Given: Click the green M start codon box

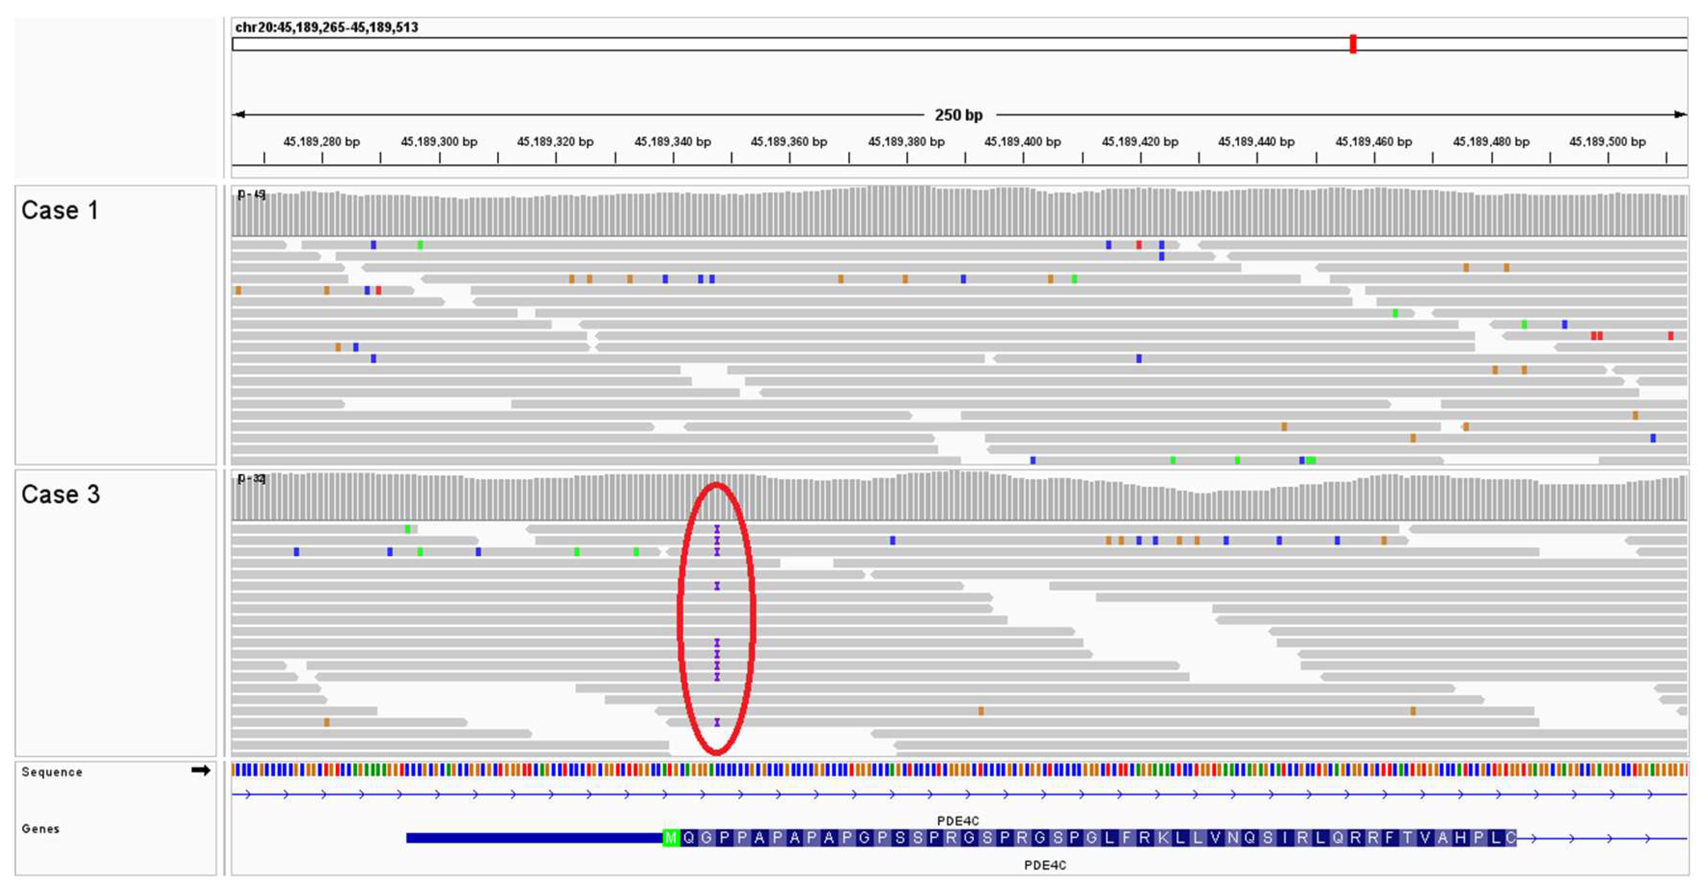Looking at the screenshot, I should 671,838.
